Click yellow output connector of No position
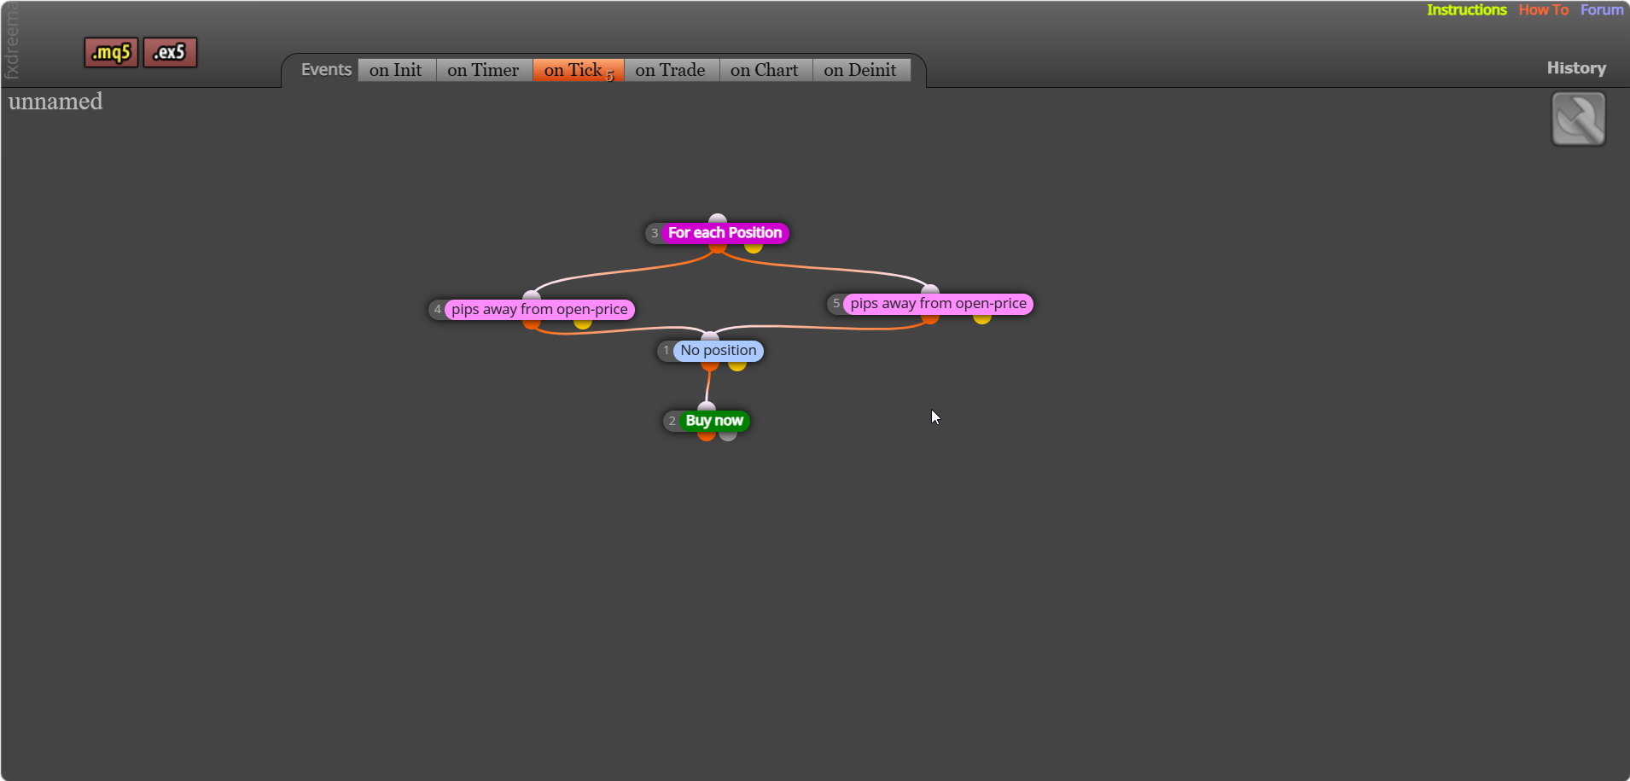This screenshot has height=781, width=1630. coord(737,365)
